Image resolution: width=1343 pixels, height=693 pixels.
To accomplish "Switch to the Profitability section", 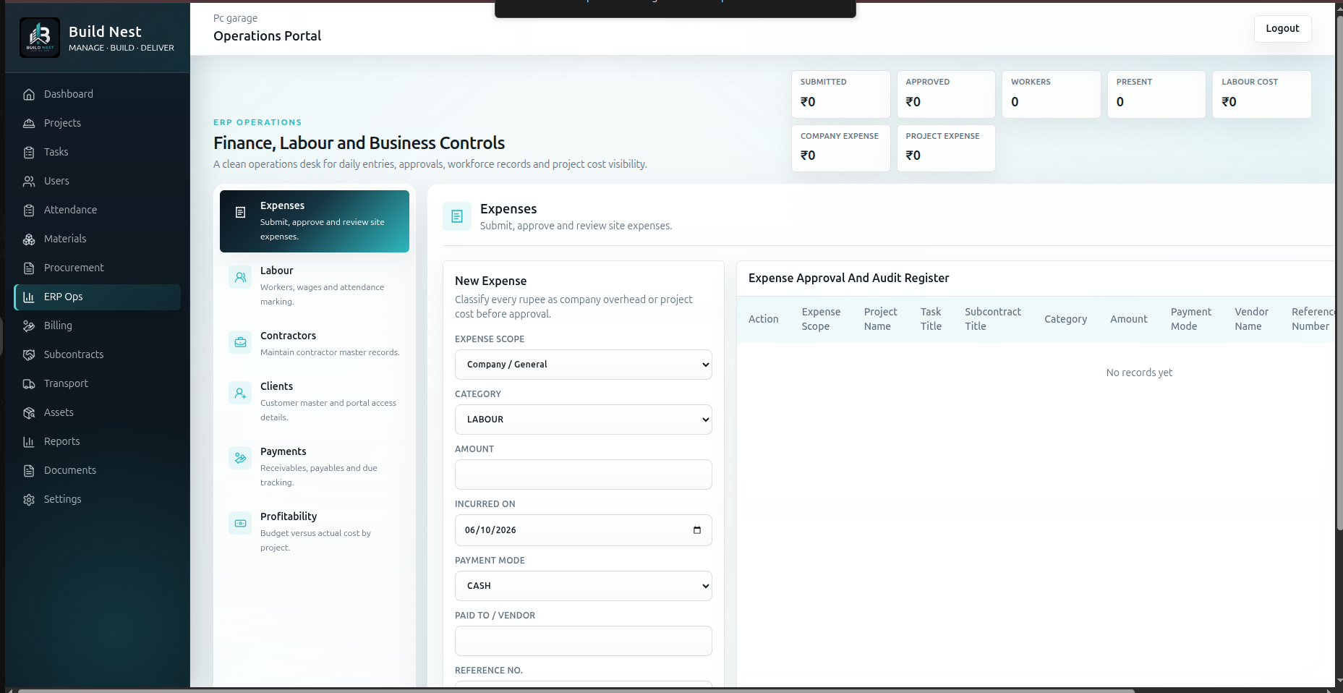I will [315, 532].
